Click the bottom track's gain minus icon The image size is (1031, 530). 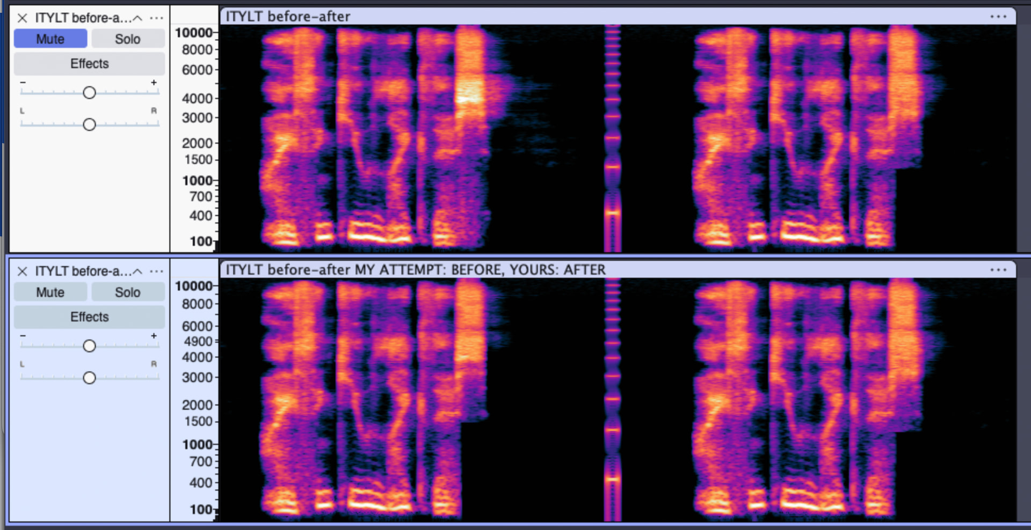23,336
